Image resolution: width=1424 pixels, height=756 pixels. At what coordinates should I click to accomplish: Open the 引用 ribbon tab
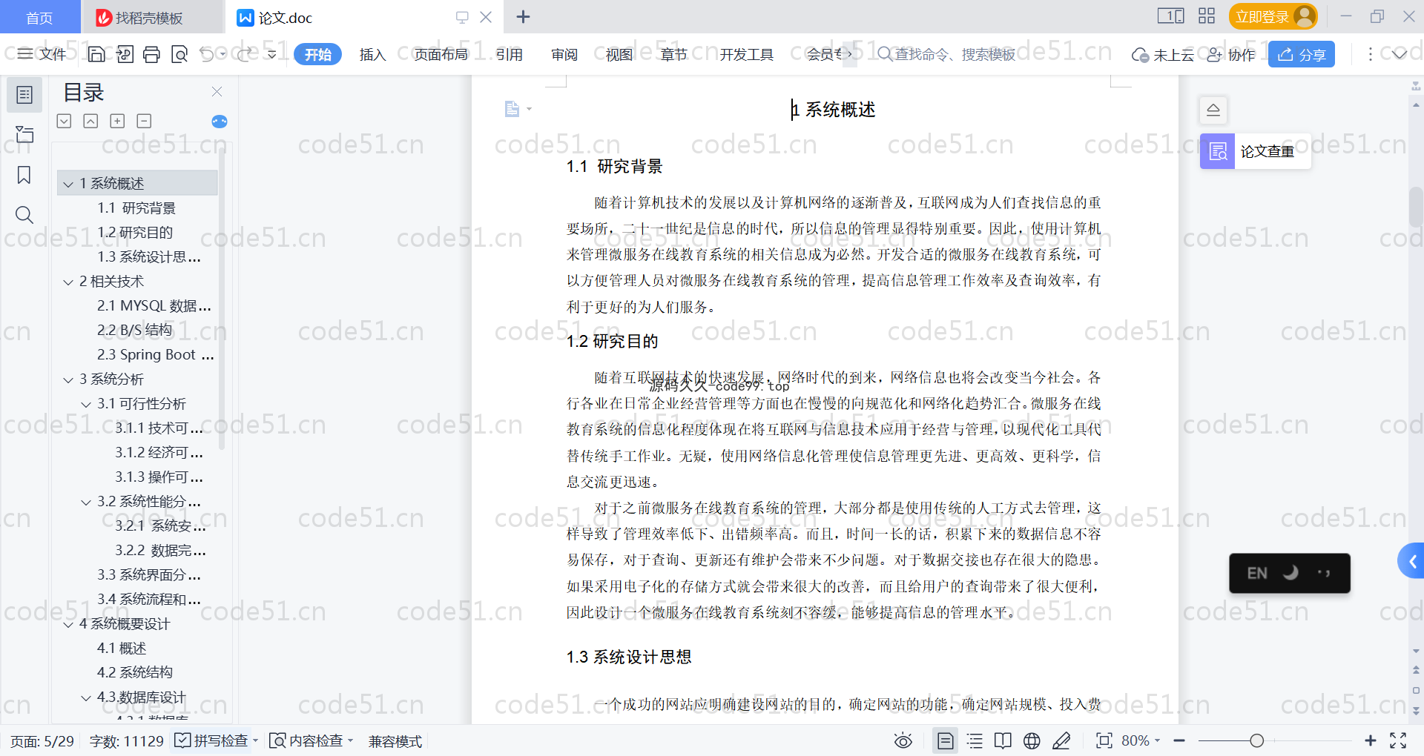[510, 54]
